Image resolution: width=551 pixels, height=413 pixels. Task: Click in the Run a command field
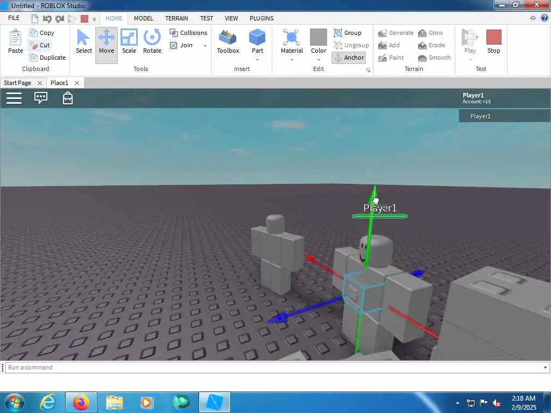point(274,367)
